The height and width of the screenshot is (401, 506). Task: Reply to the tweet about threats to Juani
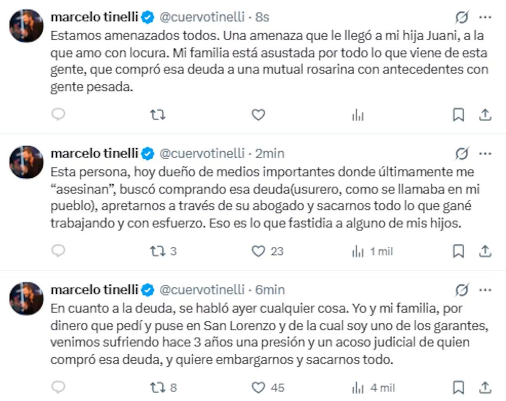pos(59,115)
